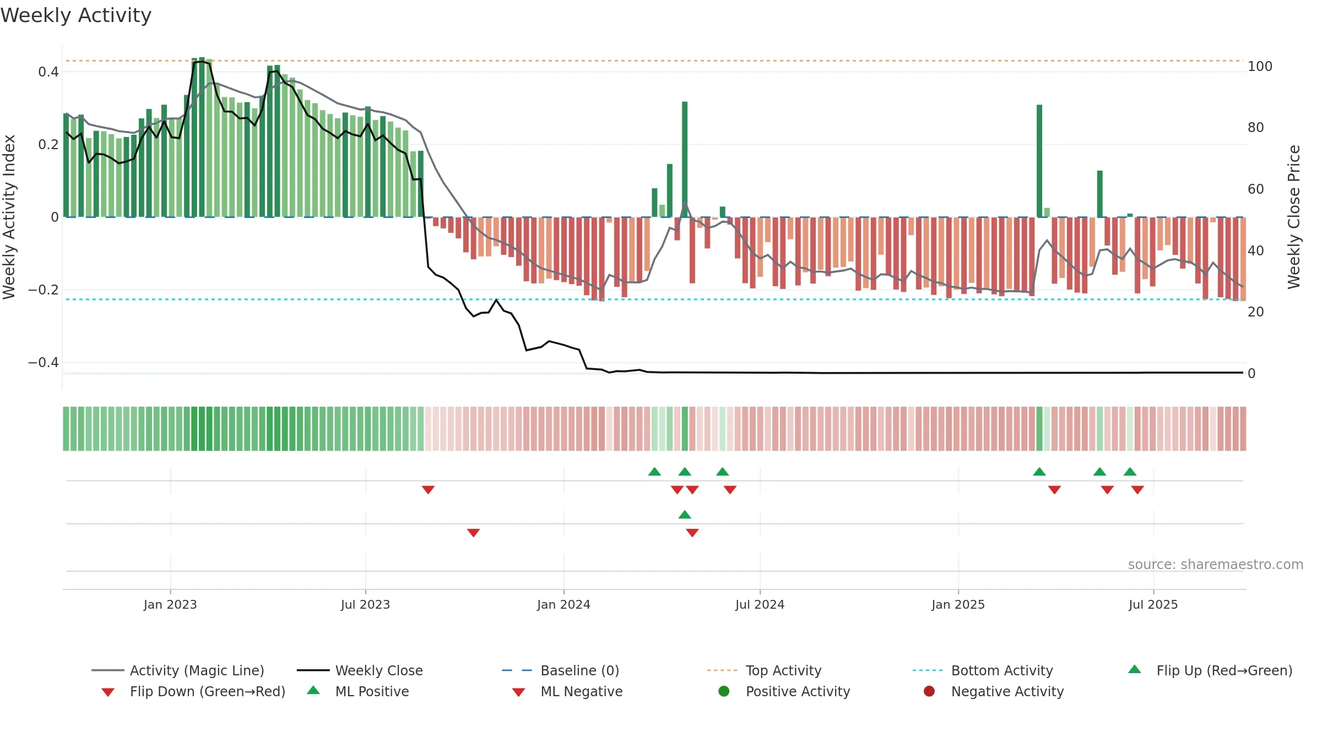
Task: Click the cyan dotted Bottom Activity line
Action: tap(654, 299)
